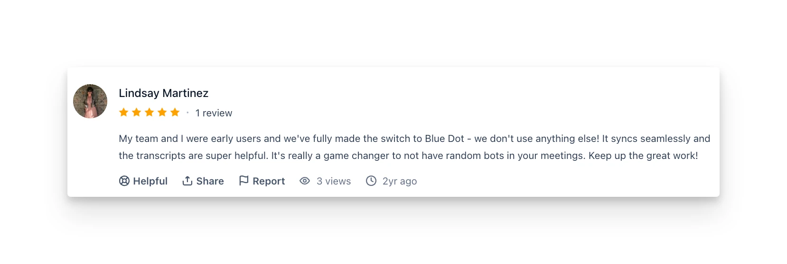Screen dimensions: 787x264
Task: Select the second rating star
Action: [x=137, y=113]
